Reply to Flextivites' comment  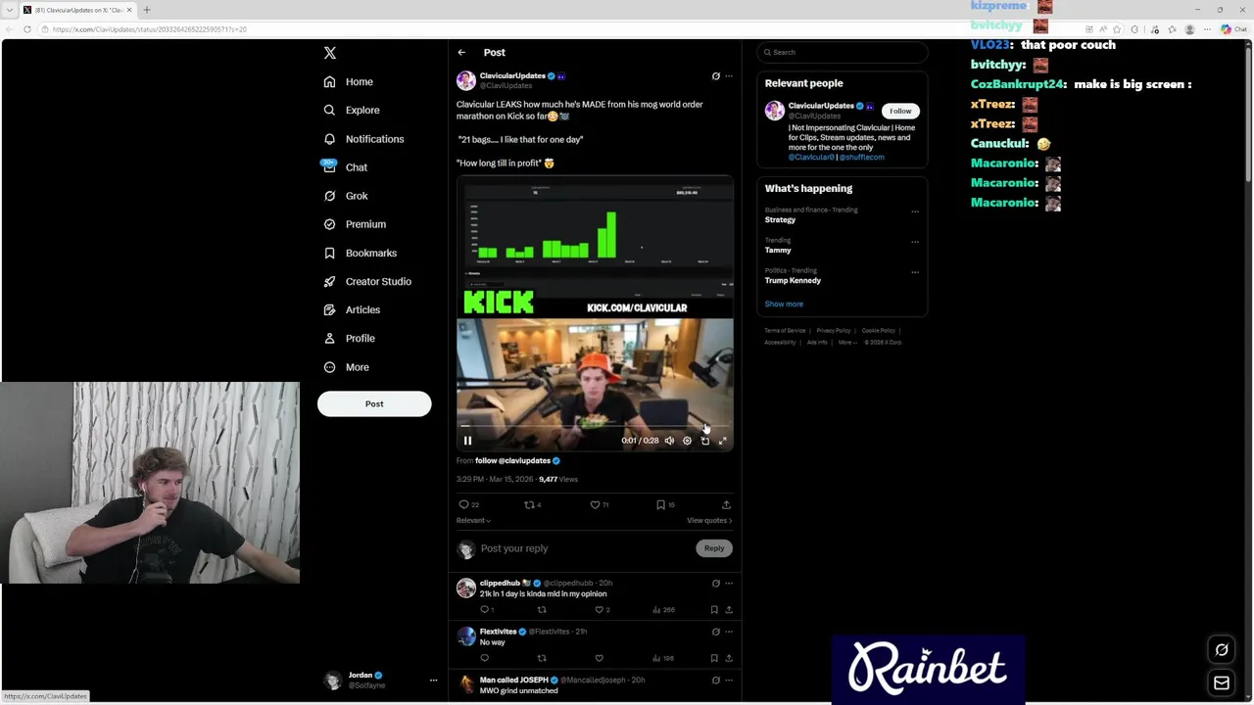pyautogui.click(x=484, y=658)
